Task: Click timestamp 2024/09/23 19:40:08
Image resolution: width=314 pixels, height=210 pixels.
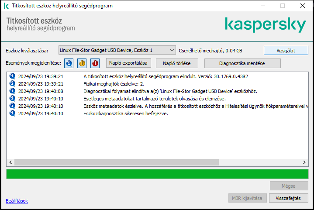Action: point(41,91)
